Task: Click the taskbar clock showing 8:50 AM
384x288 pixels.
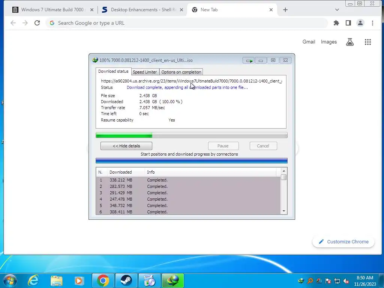Action: coord(364,281)
